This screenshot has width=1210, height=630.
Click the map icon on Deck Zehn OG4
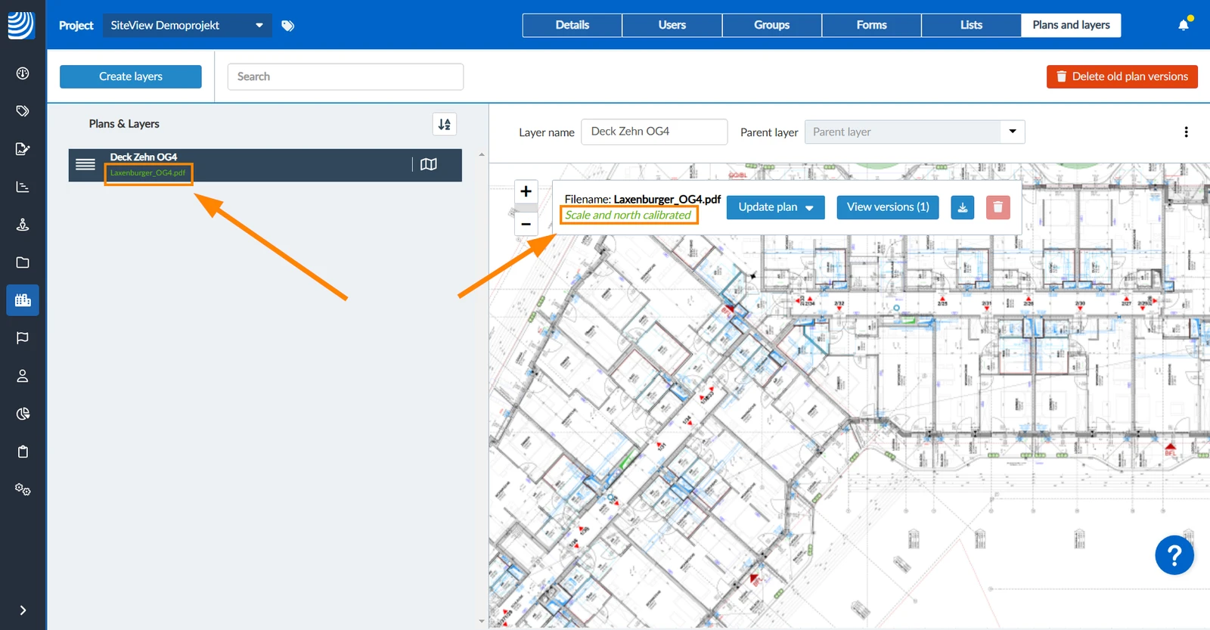(429, 164)
